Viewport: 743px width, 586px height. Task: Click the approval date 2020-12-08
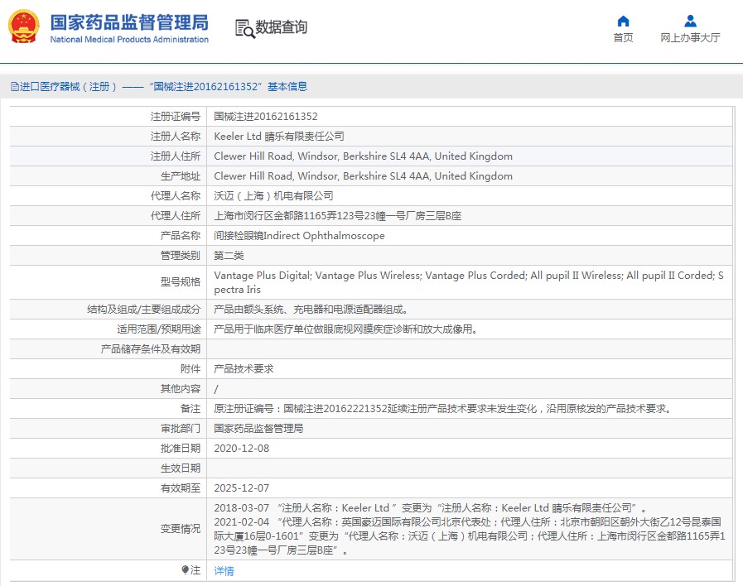(x=241, y=449)
